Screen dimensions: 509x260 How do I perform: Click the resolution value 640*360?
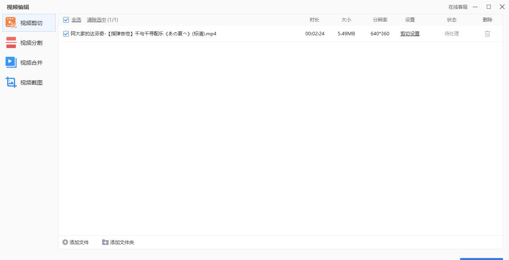[x=380, y=34]
